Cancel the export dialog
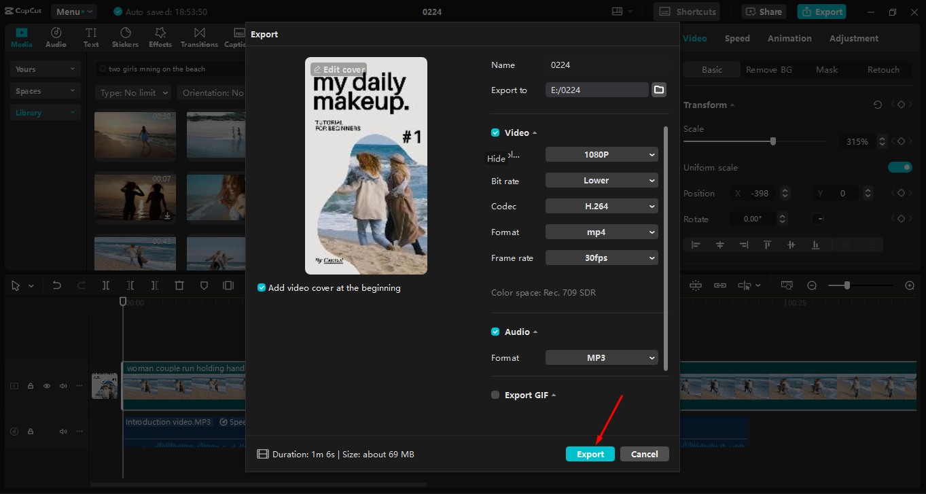926x494 pixels. coord(644,454)
